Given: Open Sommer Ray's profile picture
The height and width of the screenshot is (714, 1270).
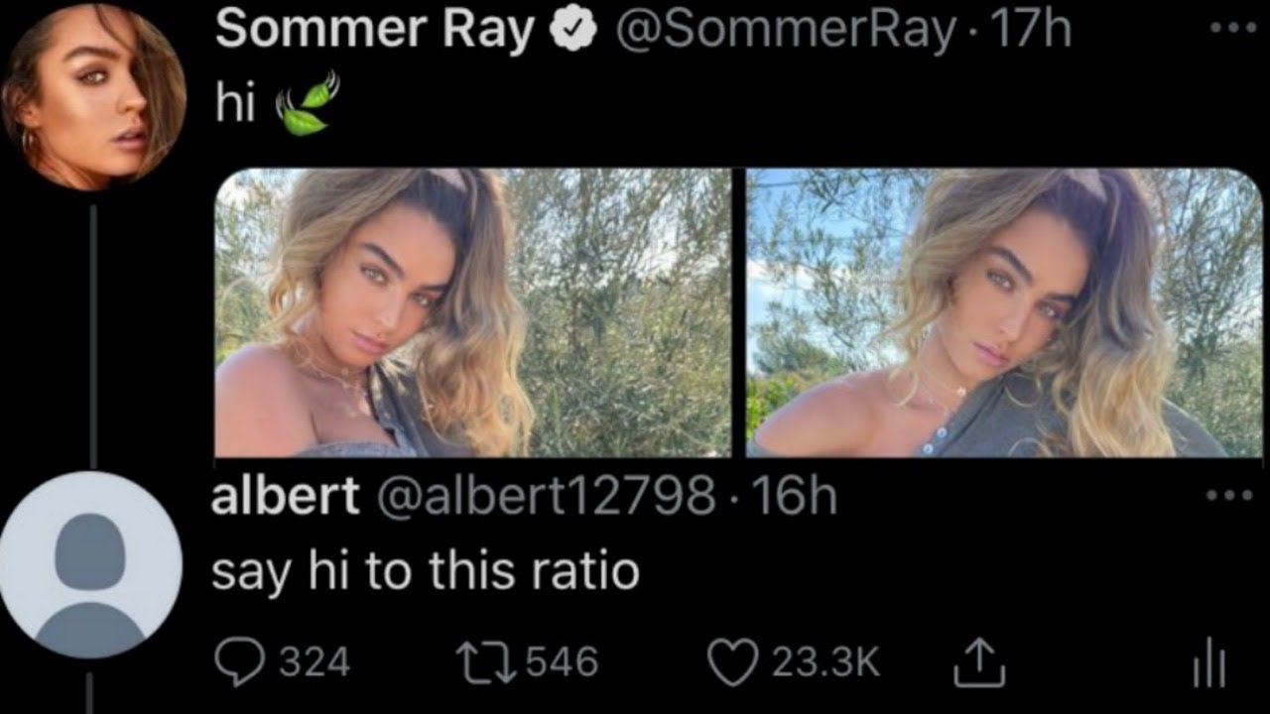Looking at the screenshot, I should pyautogui.click(x=94, y=95).
